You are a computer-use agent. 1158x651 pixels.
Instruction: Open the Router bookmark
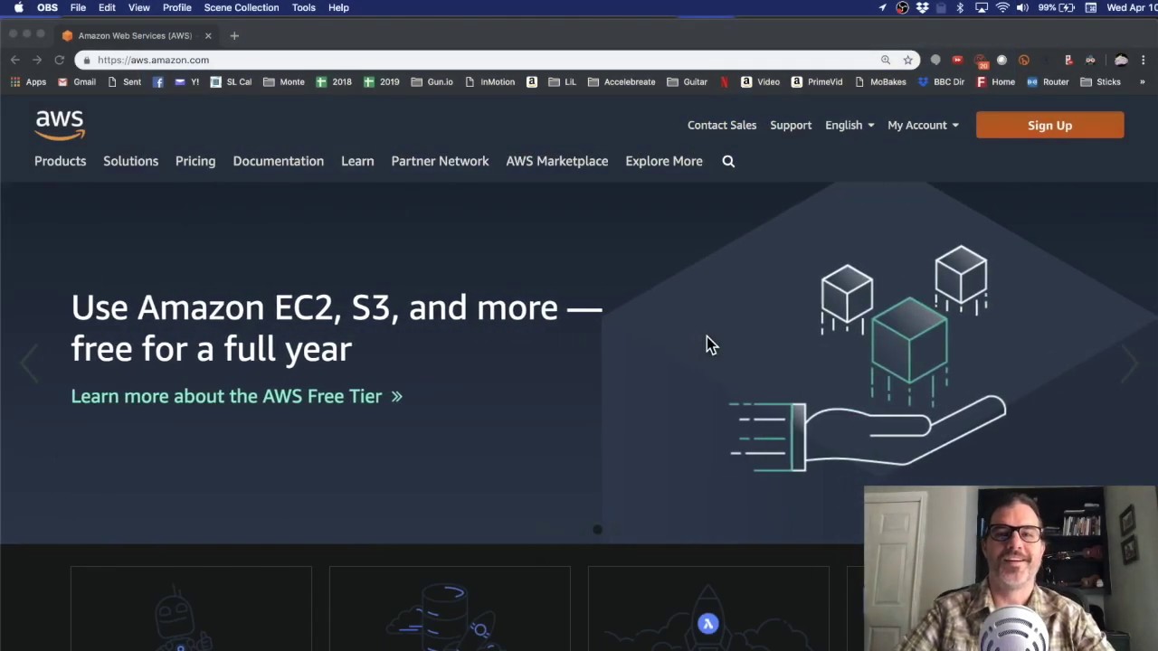tap(1048, 81)
